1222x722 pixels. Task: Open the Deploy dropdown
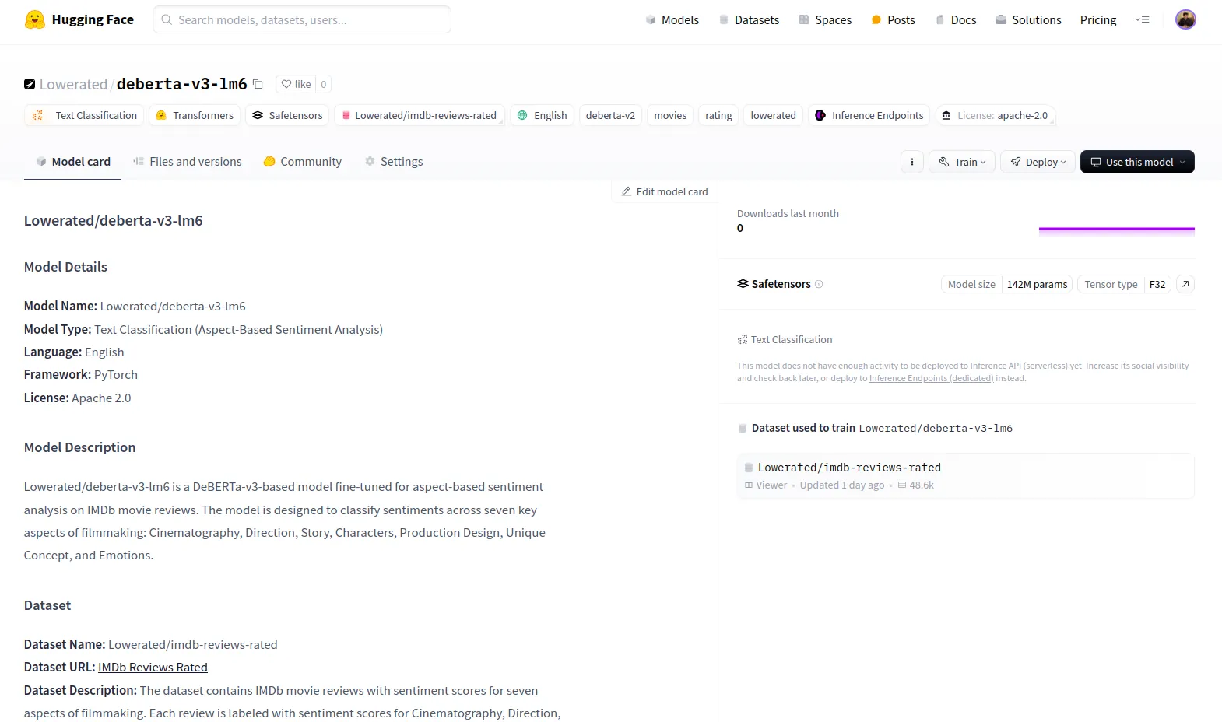[1038, 162]
